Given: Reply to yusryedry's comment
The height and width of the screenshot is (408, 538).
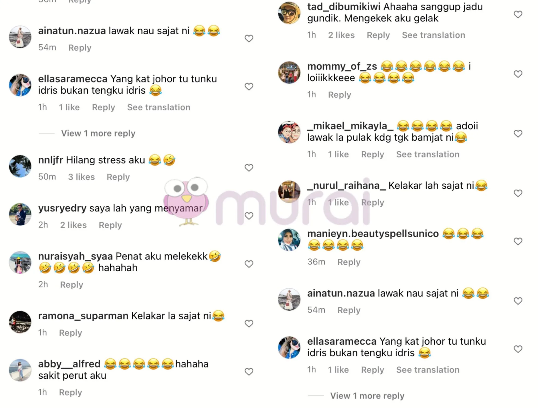Looking at the screenshot, I should click(110, 225).
